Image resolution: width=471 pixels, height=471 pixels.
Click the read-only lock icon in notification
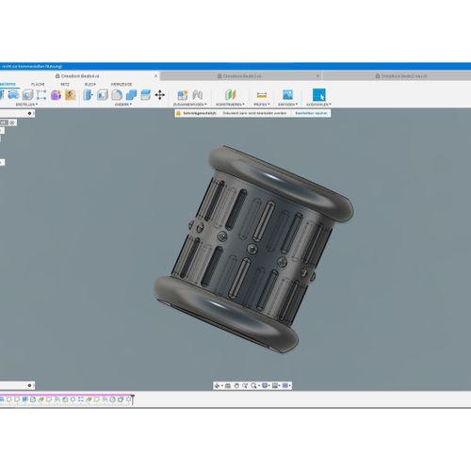click(x=179, y=113)
